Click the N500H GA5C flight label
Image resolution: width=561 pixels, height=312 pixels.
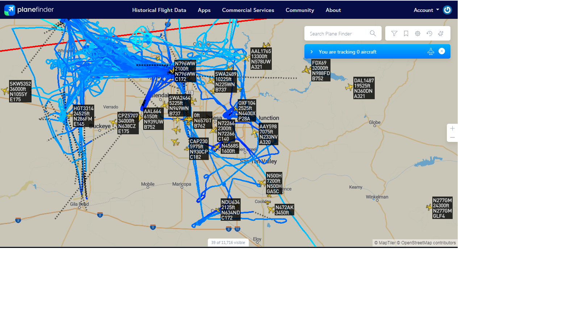pyautogui.click(x=274, y=184)
